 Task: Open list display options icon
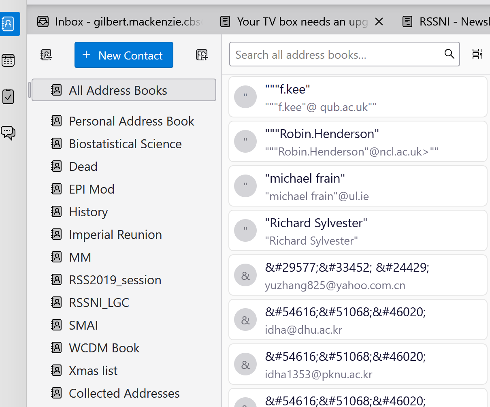click(477, 54)
